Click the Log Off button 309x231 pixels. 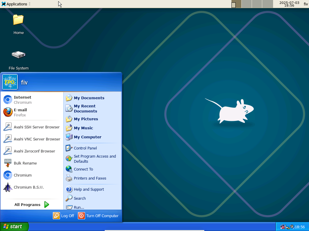coord(64,216)
